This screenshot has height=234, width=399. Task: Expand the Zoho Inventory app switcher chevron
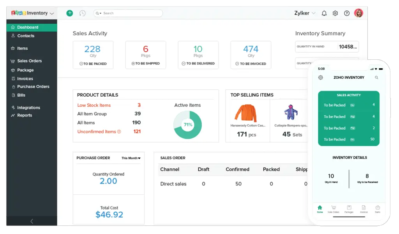pyautogui.click(x=52, y=14)
